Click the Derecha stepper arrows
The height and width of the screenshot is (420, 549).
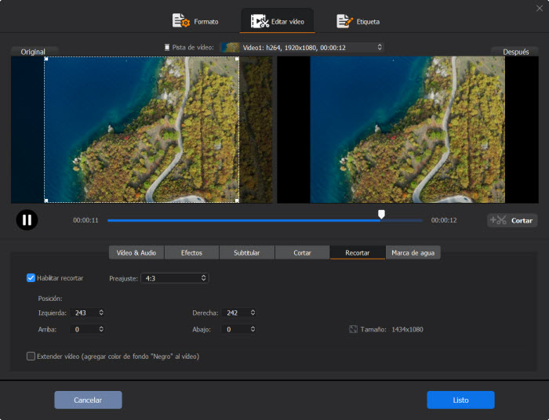[253, 313]
